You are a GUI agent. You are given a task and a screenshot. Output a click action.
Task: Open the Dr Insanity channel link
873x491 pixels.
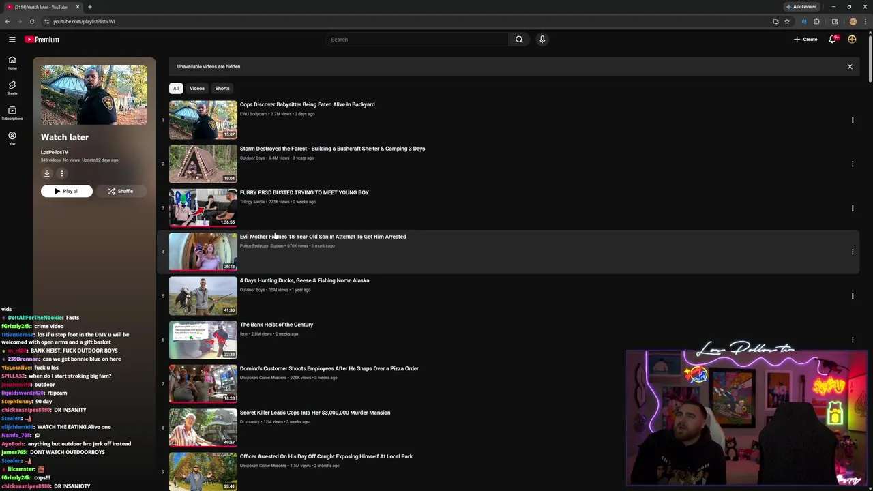(x=250, y=421)
